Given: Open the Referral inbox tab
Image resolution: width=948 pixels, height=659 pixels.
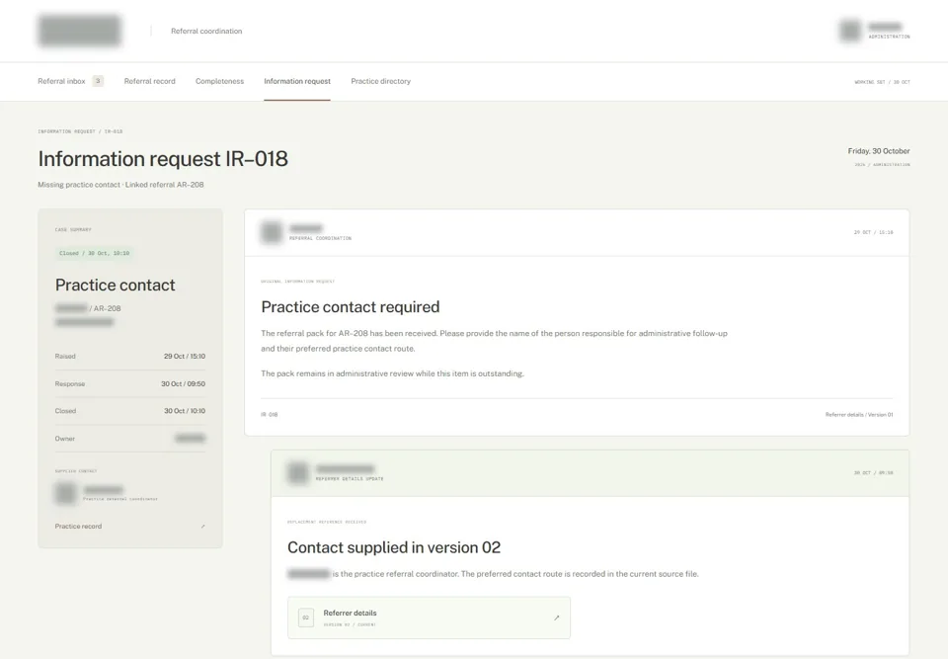Looking at the screenshot, I should 61,81.
